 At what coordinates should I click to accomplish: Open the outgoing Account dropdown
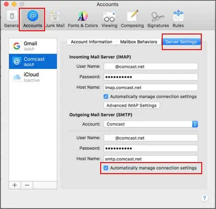coord(151,124)
